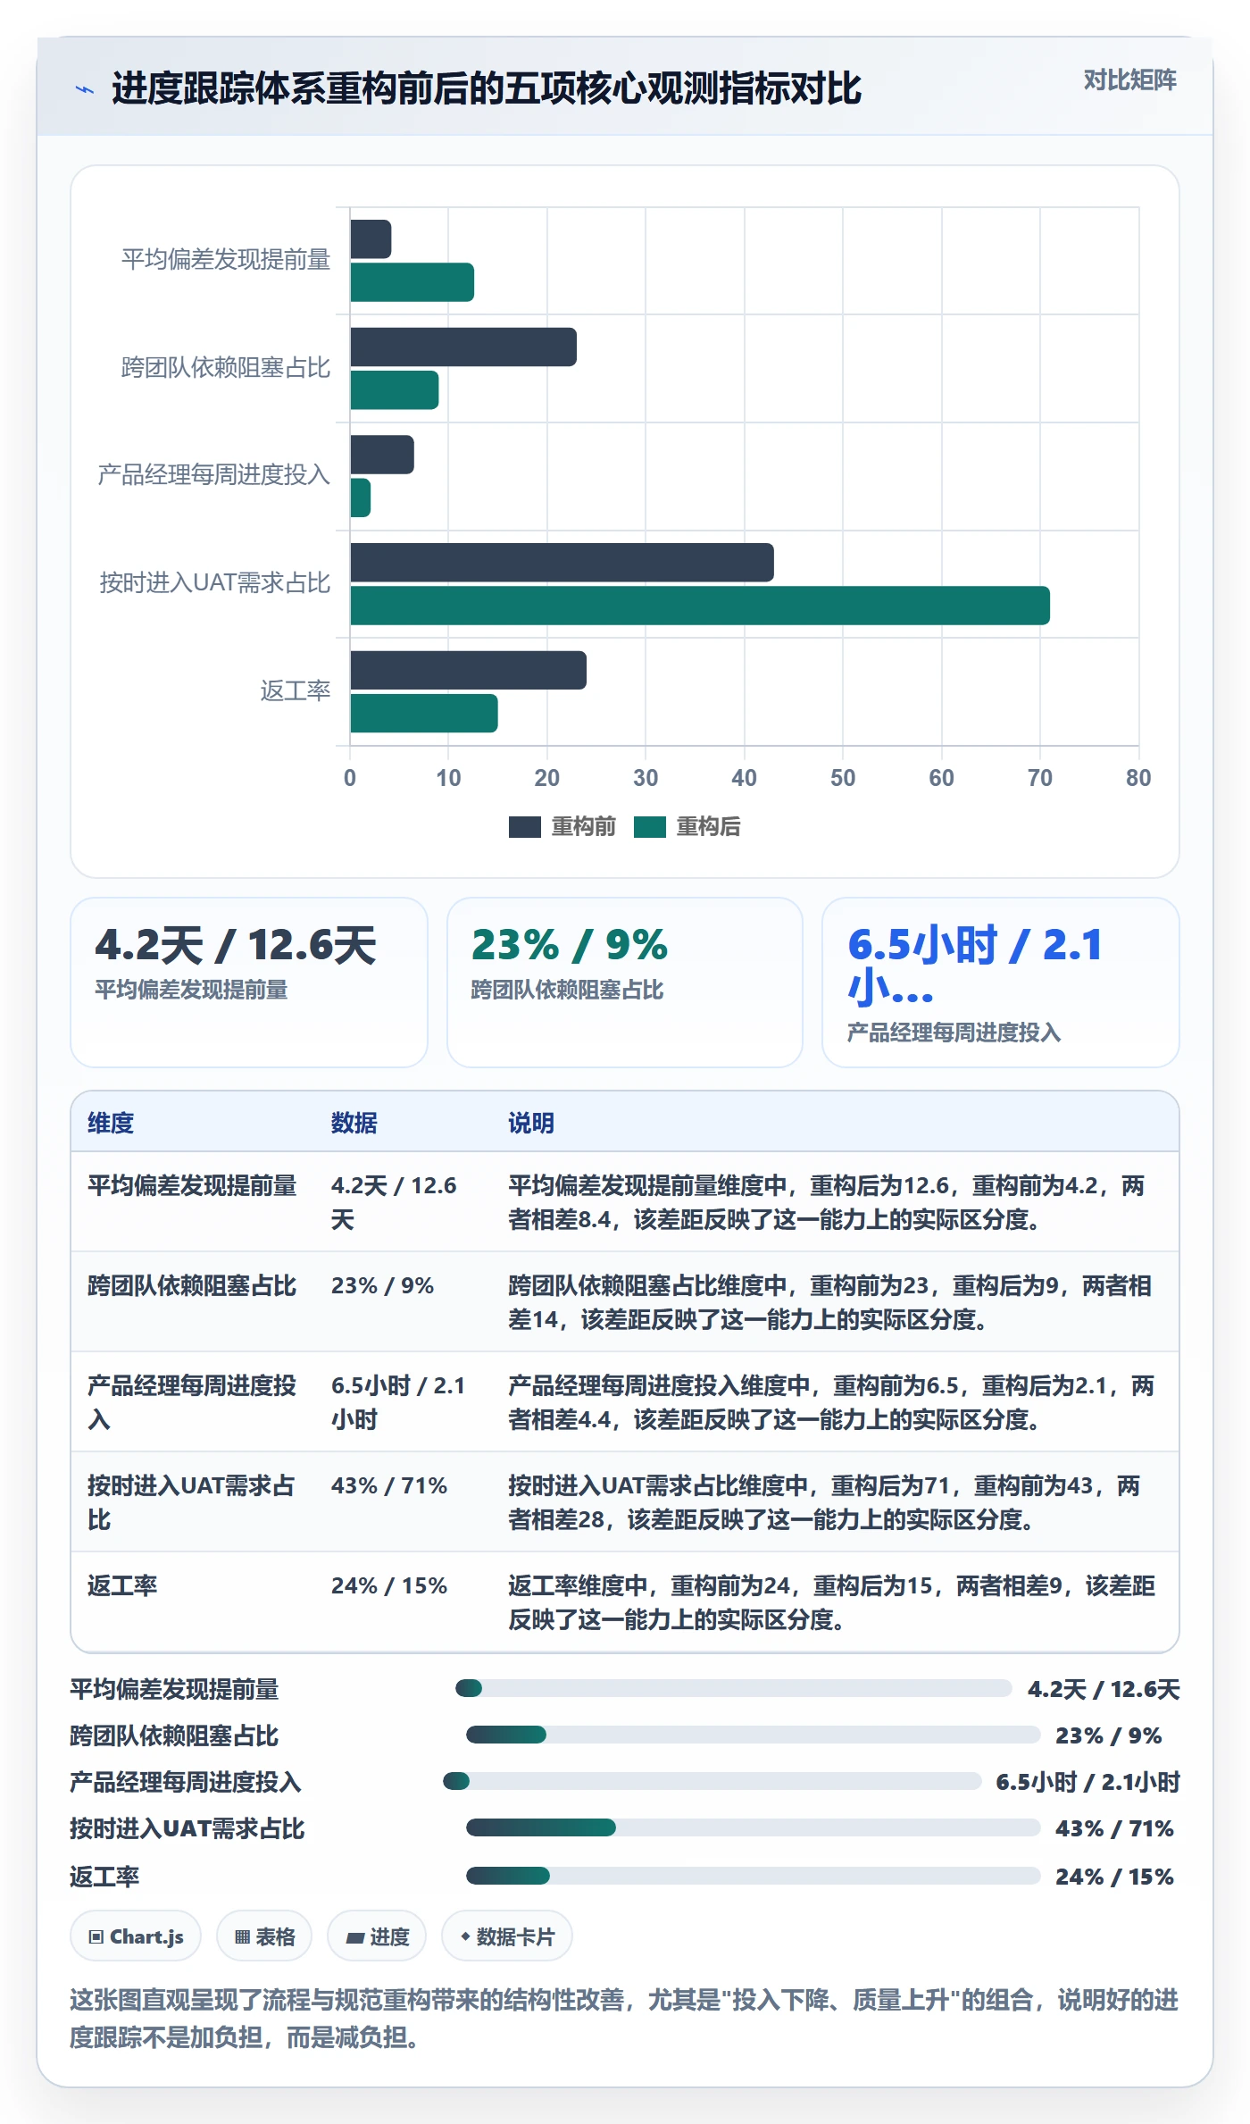The height and width of the screenshot is (2124, 1250).
Task: Select table row cell 跨团队依赖阻塞占比
Action: coord(192,1286)
